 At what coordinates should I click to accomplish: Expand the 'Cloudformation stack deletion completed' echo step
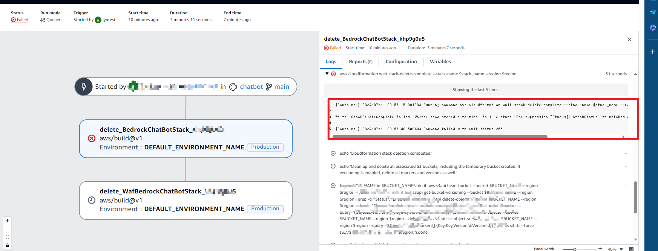(333, 153)
